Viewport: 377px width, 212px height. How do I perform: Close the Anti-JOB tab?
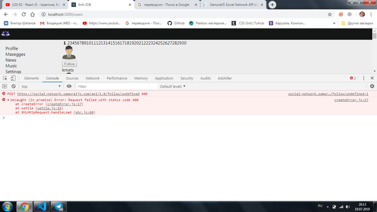(x=130, y=5)
